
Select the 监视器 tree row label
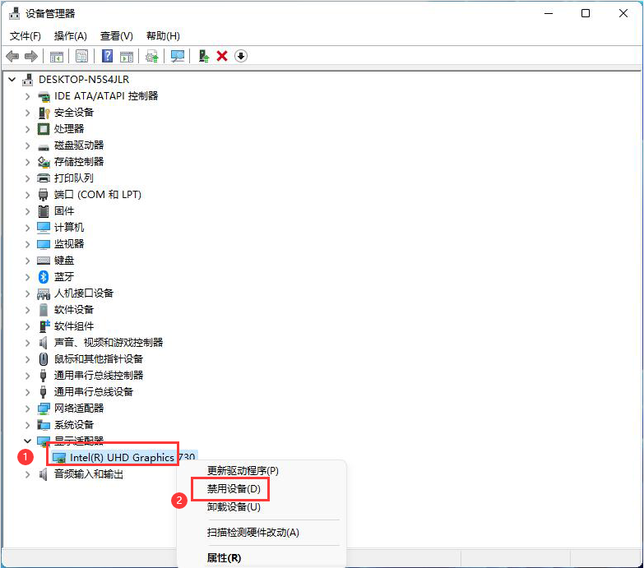(x=69, y=244)
